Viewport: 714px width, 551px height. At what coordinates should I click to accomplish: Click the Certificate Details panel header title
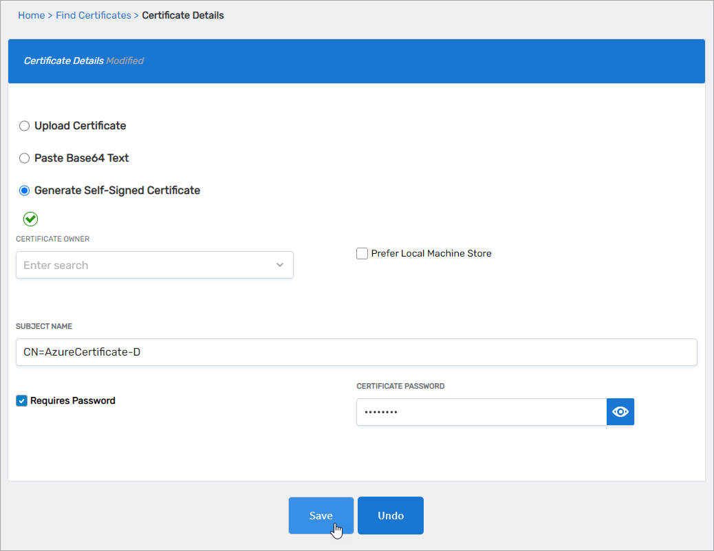63,61
